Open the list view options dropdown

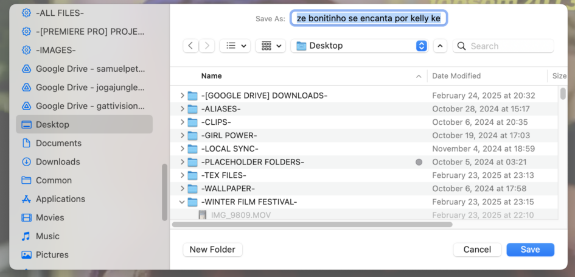235,46
